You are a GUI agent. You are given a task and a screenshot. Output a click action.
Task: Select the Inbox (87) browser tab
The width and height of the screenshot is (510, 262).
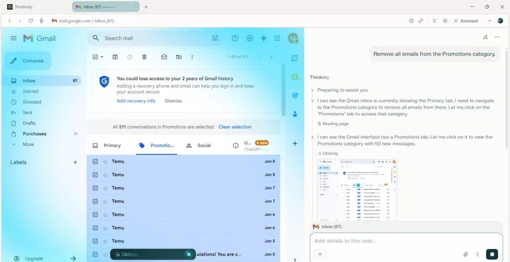tap(106, 6)
